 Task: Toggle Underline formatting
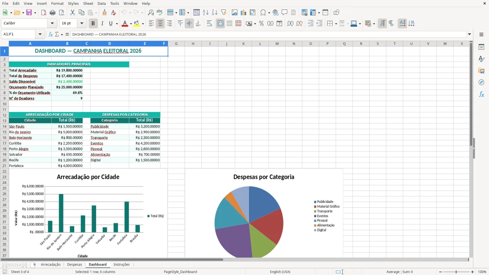[x=110, y=24]
